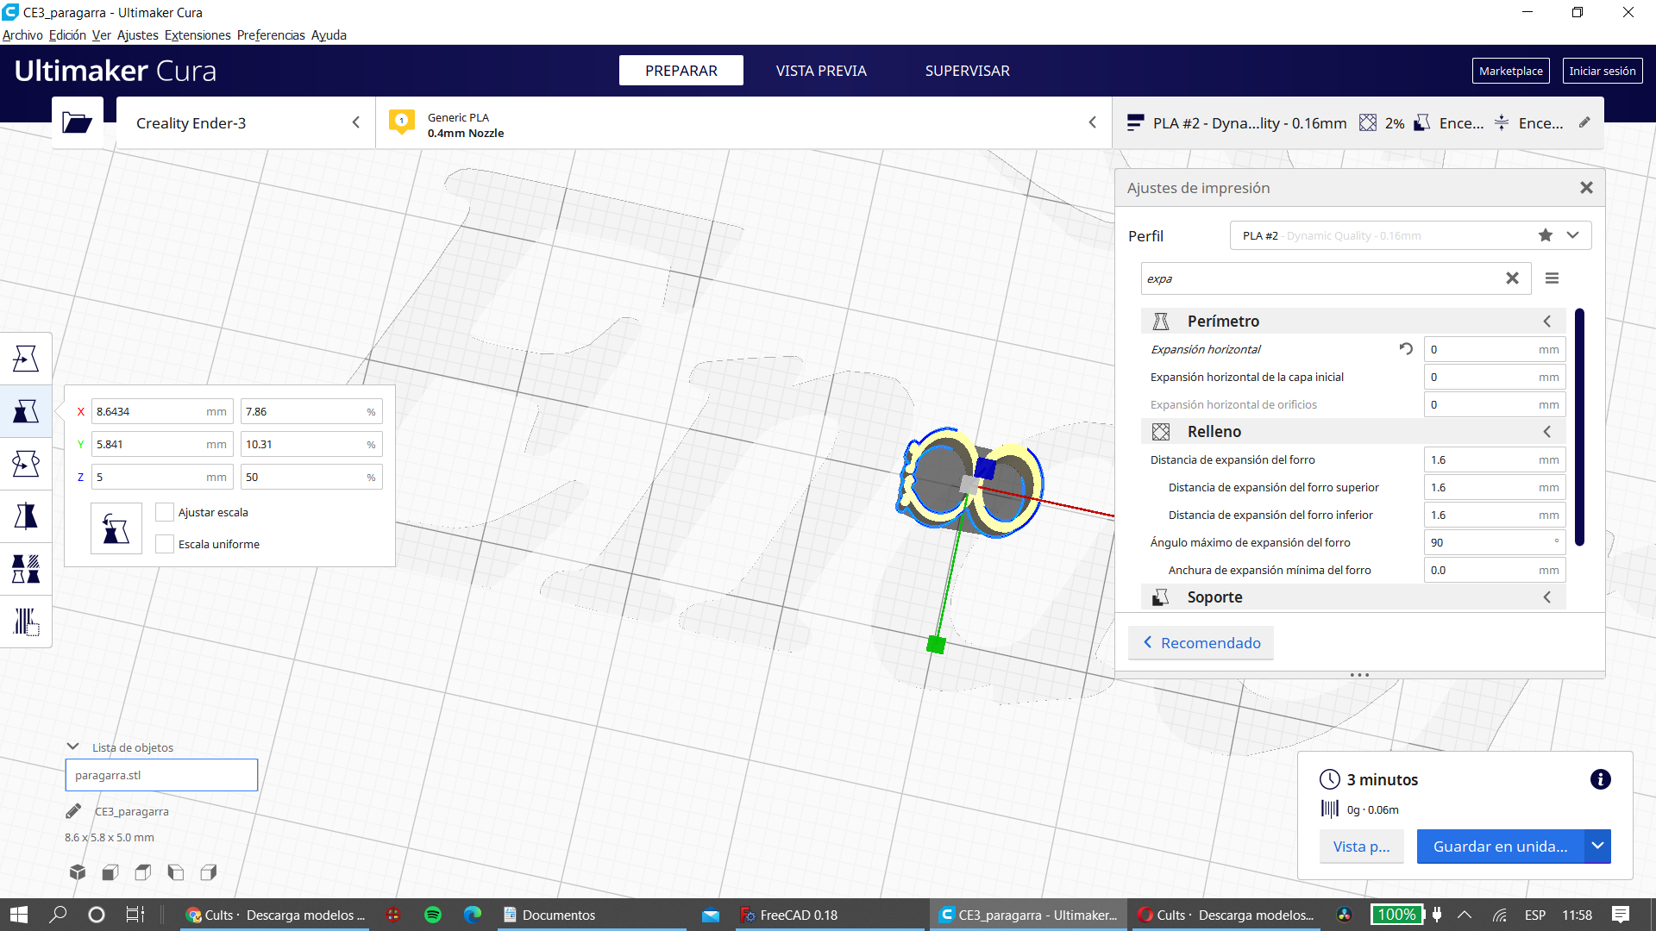Viewport: 1656px width, 931px height.
Task: Switch to the VISTA PREVIA tab
Action: point(821,71)
